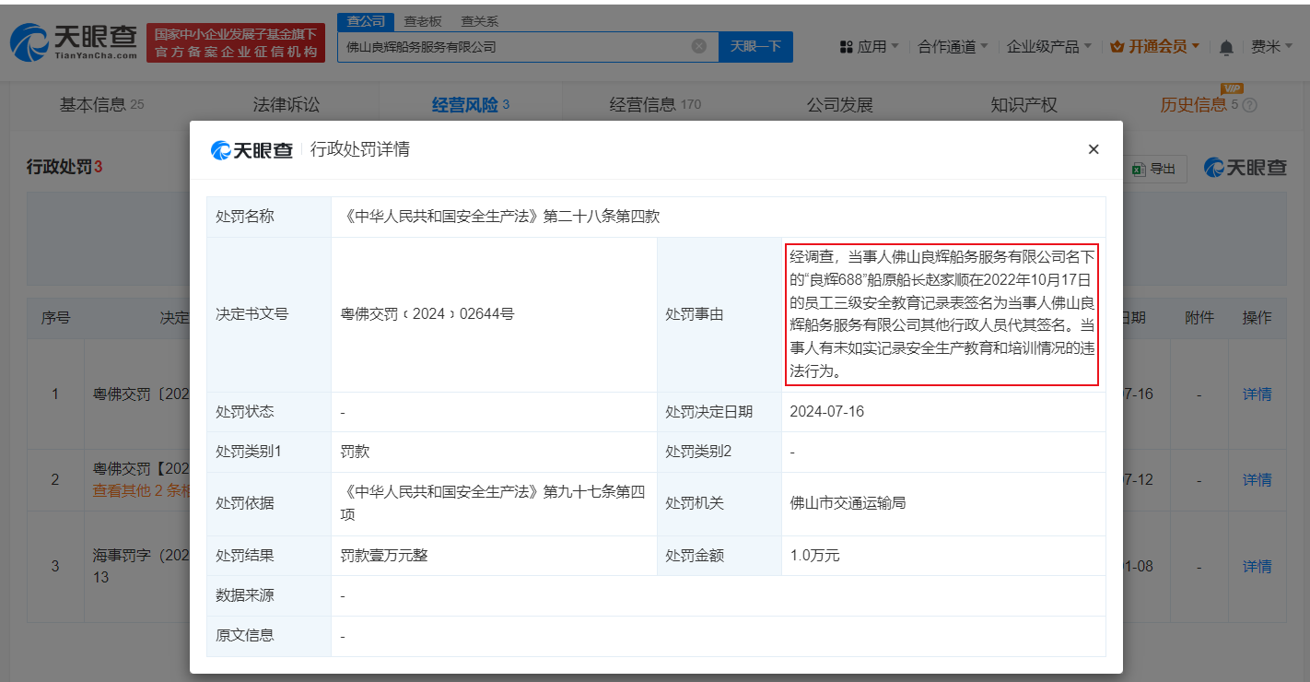Open the first penalty's 详情 link
The height and width of the screenshot is (682, 1310).
1258,394
